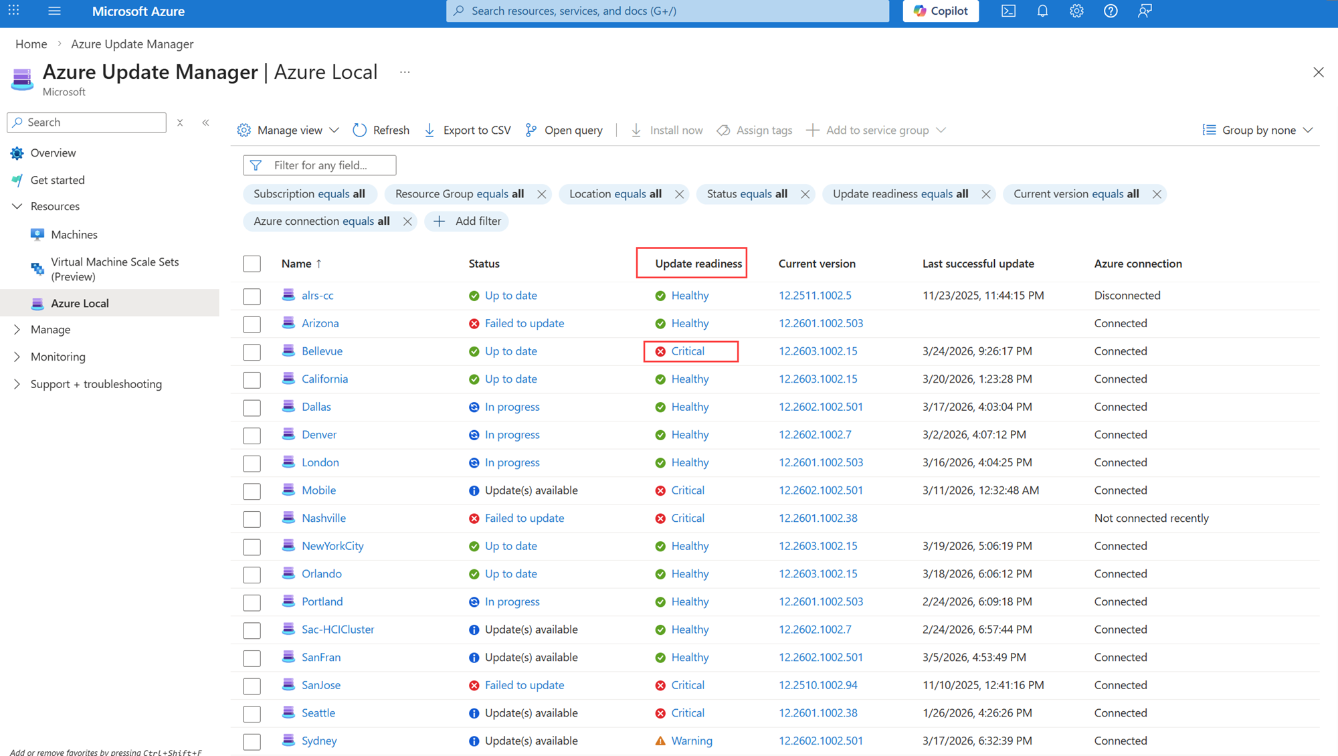Click the Open query icon
Image resolution: width=1338 pixels, height=756 pixels.
(531, 130)
